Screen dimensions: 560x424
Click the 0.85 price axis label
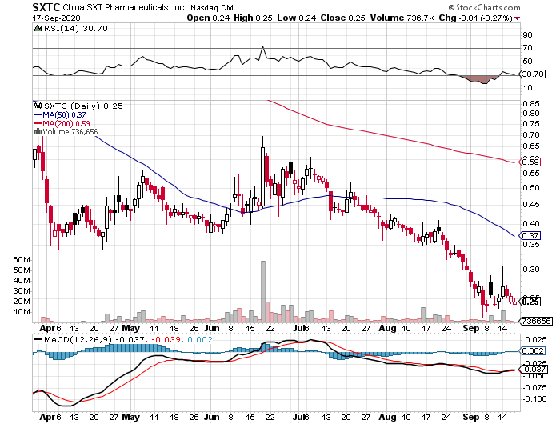point(531,103)
